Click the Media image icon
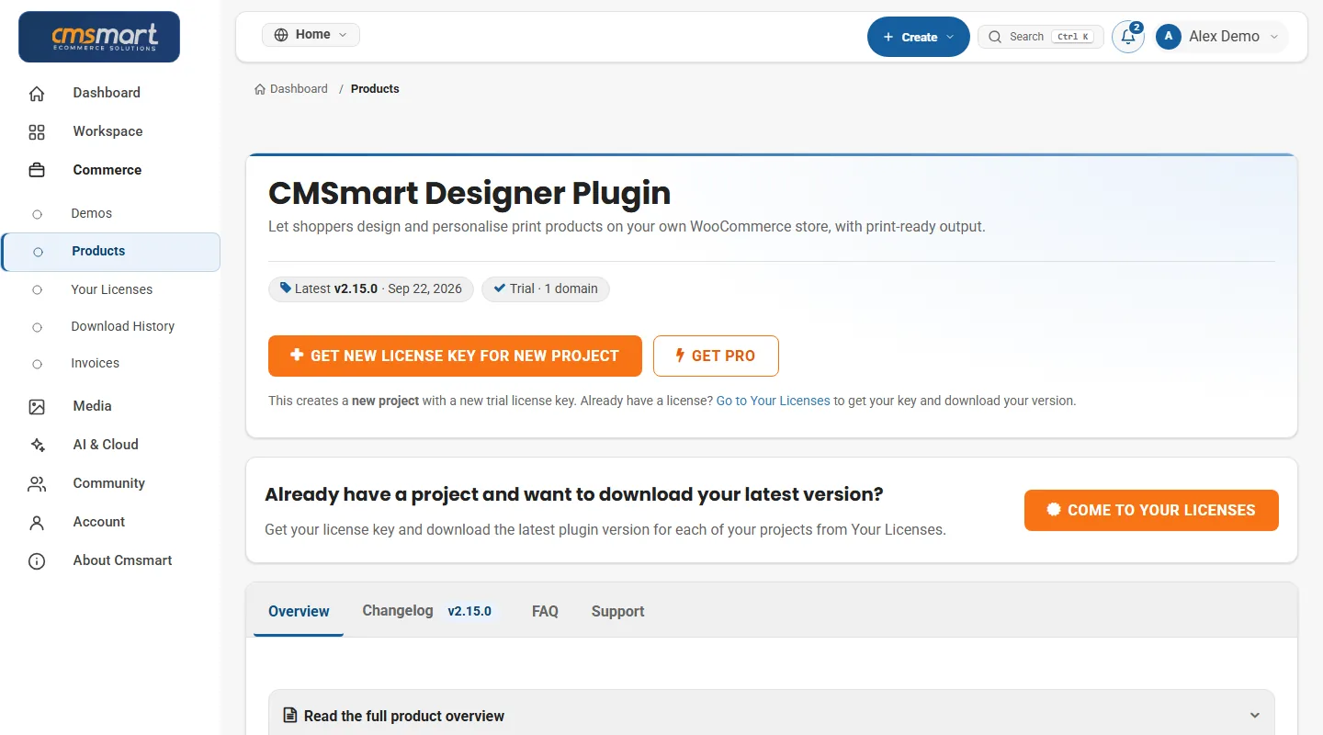1323x735 pixels. pyautogui.click(x=37, y=406)
